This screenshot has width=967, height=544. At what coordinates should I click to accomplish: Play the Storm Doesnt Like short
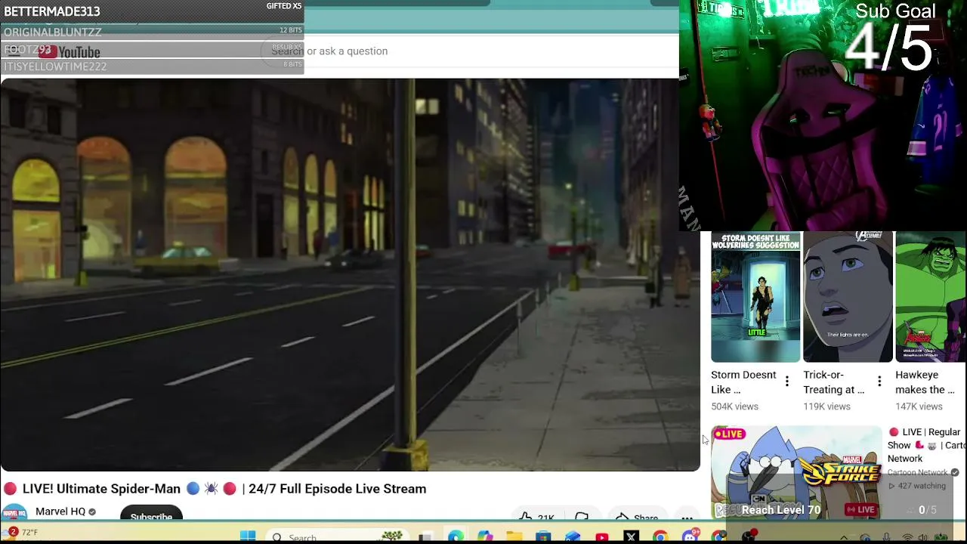[755, 297]
